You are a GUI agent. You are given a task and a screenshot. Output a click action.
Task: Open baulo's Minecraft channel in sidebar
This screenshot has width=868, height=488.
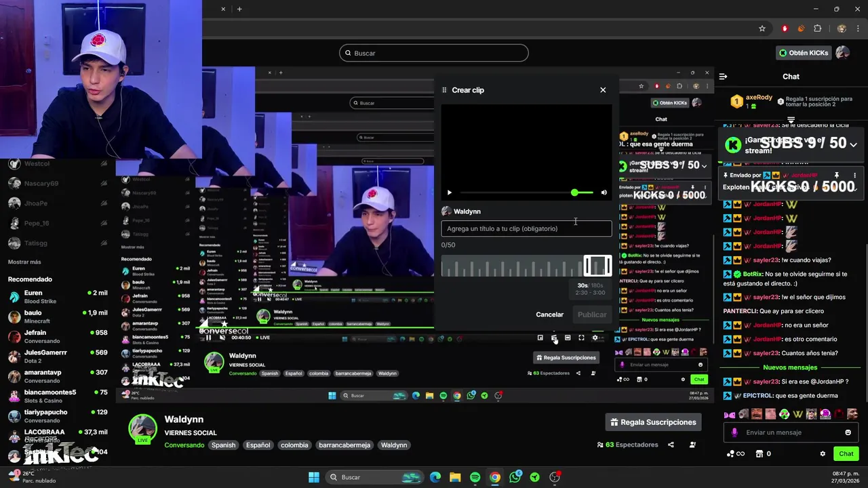pos(58,317)
